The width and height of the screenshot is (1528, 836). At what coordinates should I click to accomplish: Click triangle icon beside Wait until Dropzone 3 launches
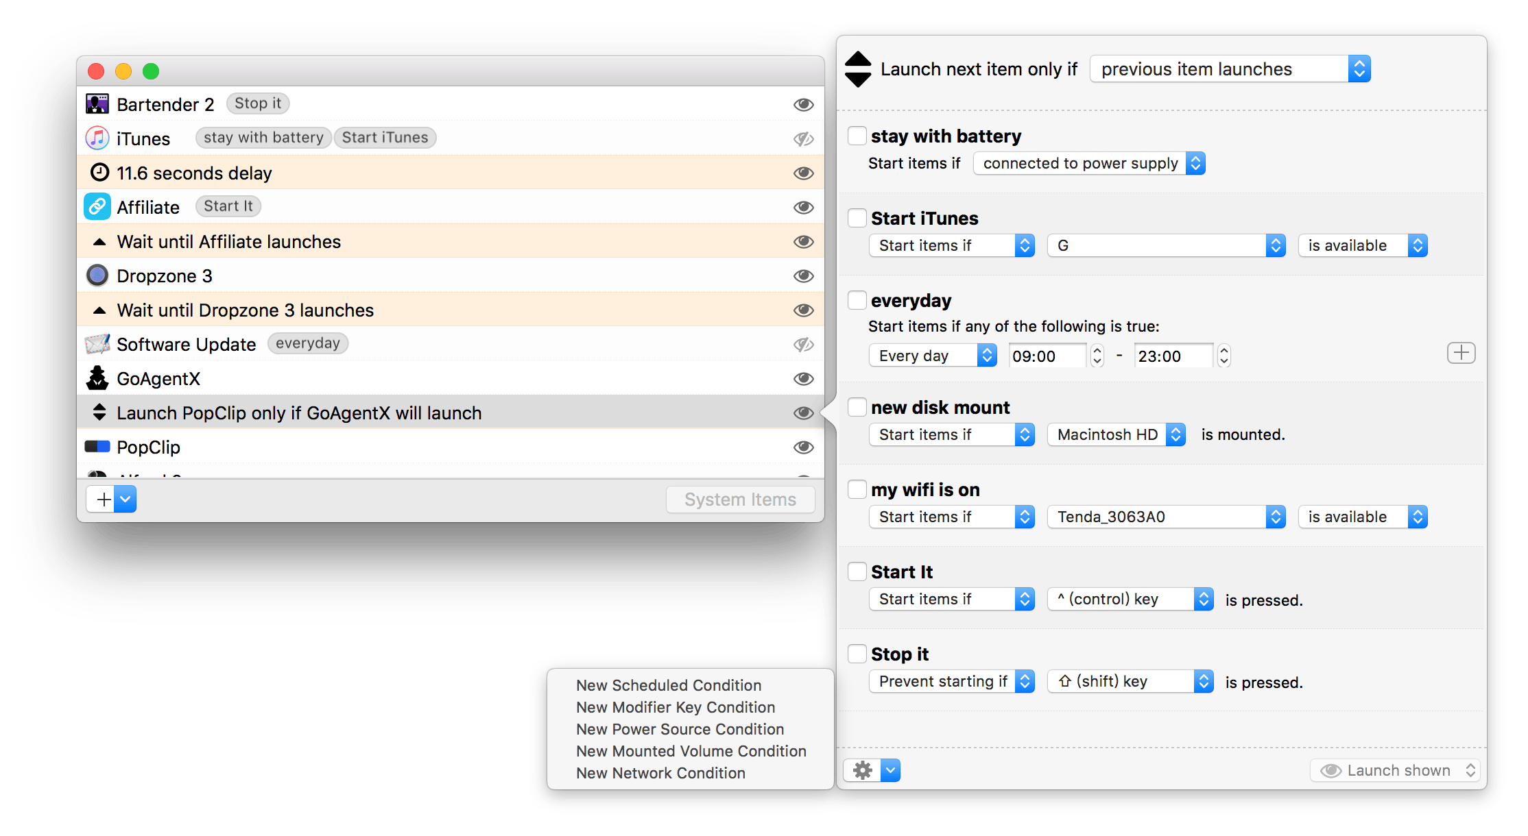99,310
